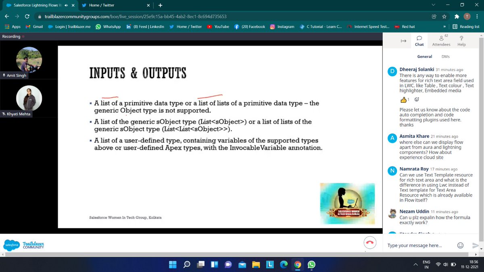Viewport: 484px width, 272px height.
Task: Select the Chat panel tab
Action: 419,40
